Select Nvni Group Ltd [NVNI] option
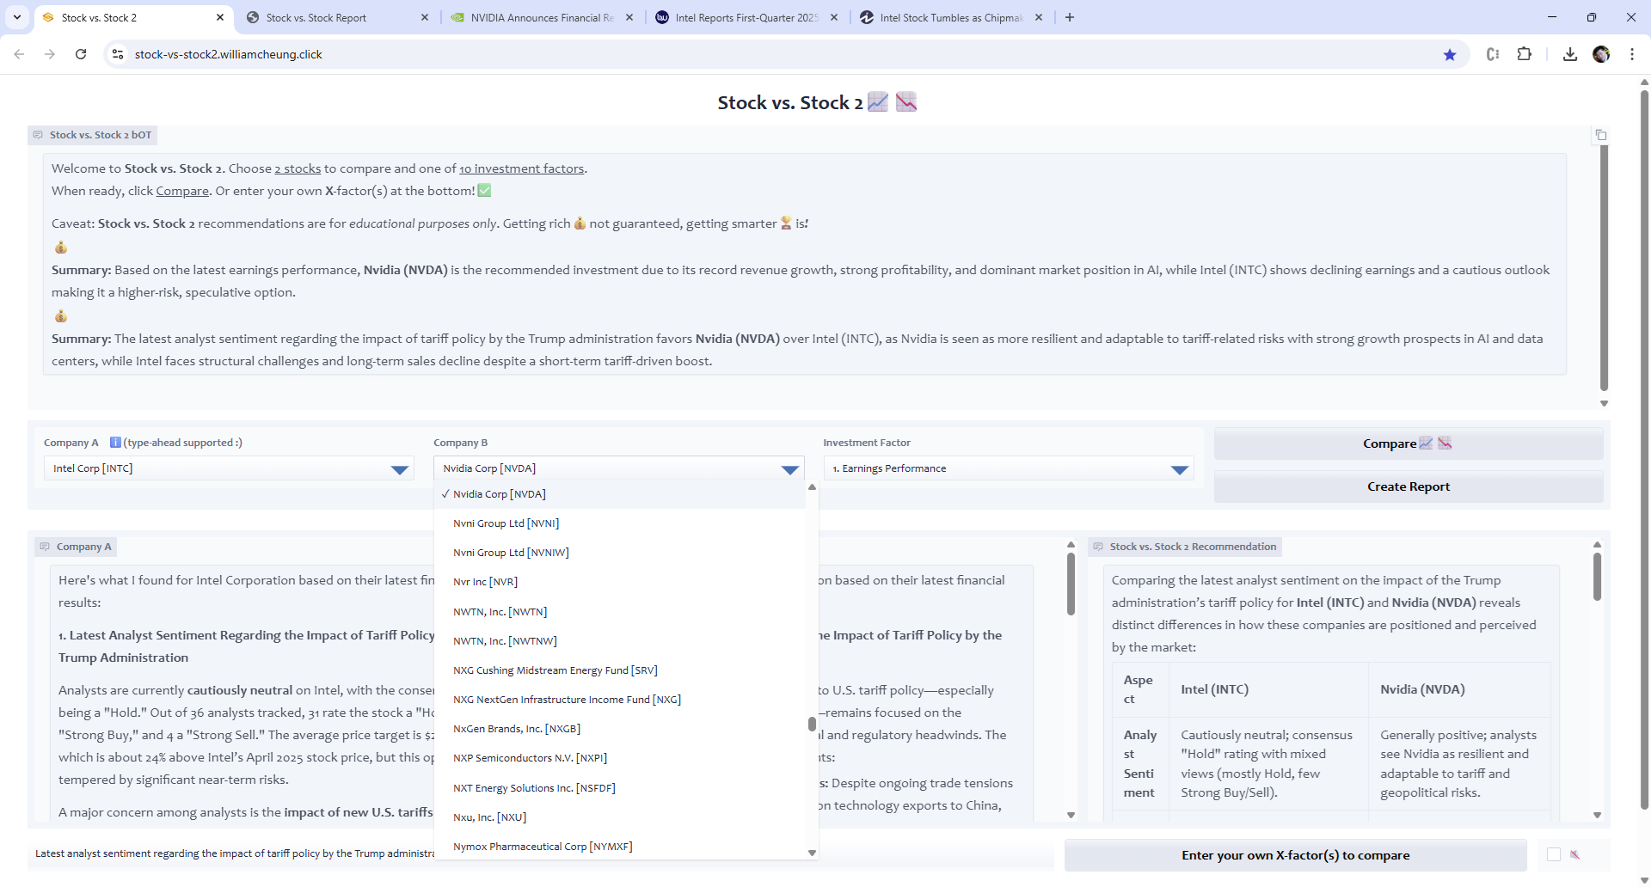 pos(619,523)
